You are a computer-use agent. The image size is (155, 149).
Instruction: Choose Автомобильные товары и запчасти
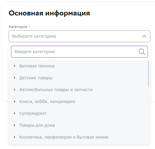click(x=56, y=90)
